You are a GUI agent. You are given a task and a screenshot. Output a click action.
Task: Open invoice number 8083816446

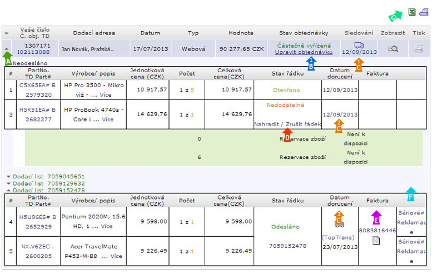tap(378, 231)
